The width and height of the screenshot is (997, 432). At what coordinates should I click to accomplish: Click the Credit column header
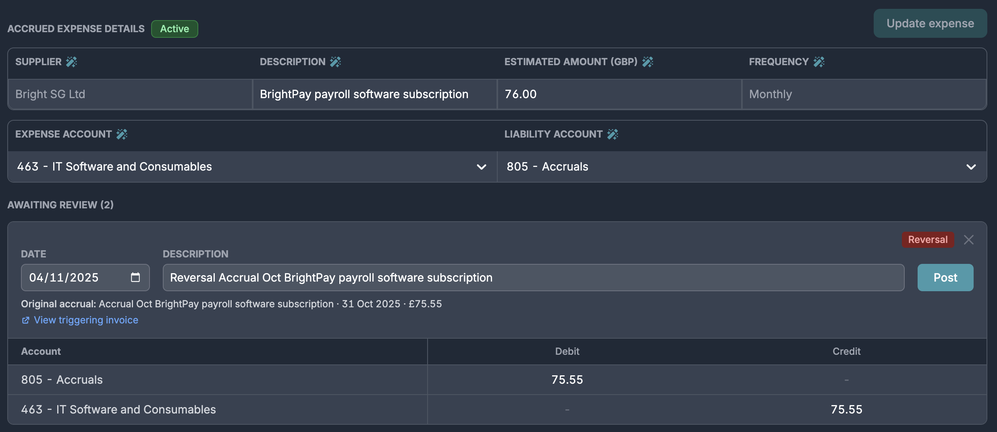click(x=847, y=352)
